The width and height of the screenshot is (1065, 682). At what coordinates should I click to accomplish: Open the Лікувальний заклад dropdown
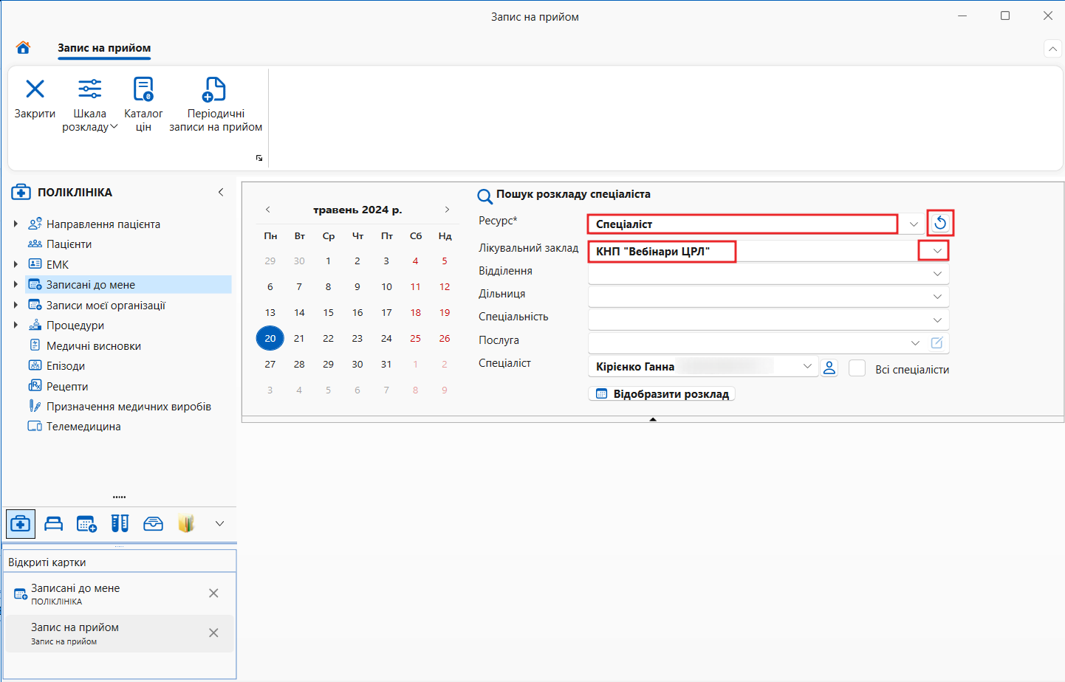click(937, 251)
